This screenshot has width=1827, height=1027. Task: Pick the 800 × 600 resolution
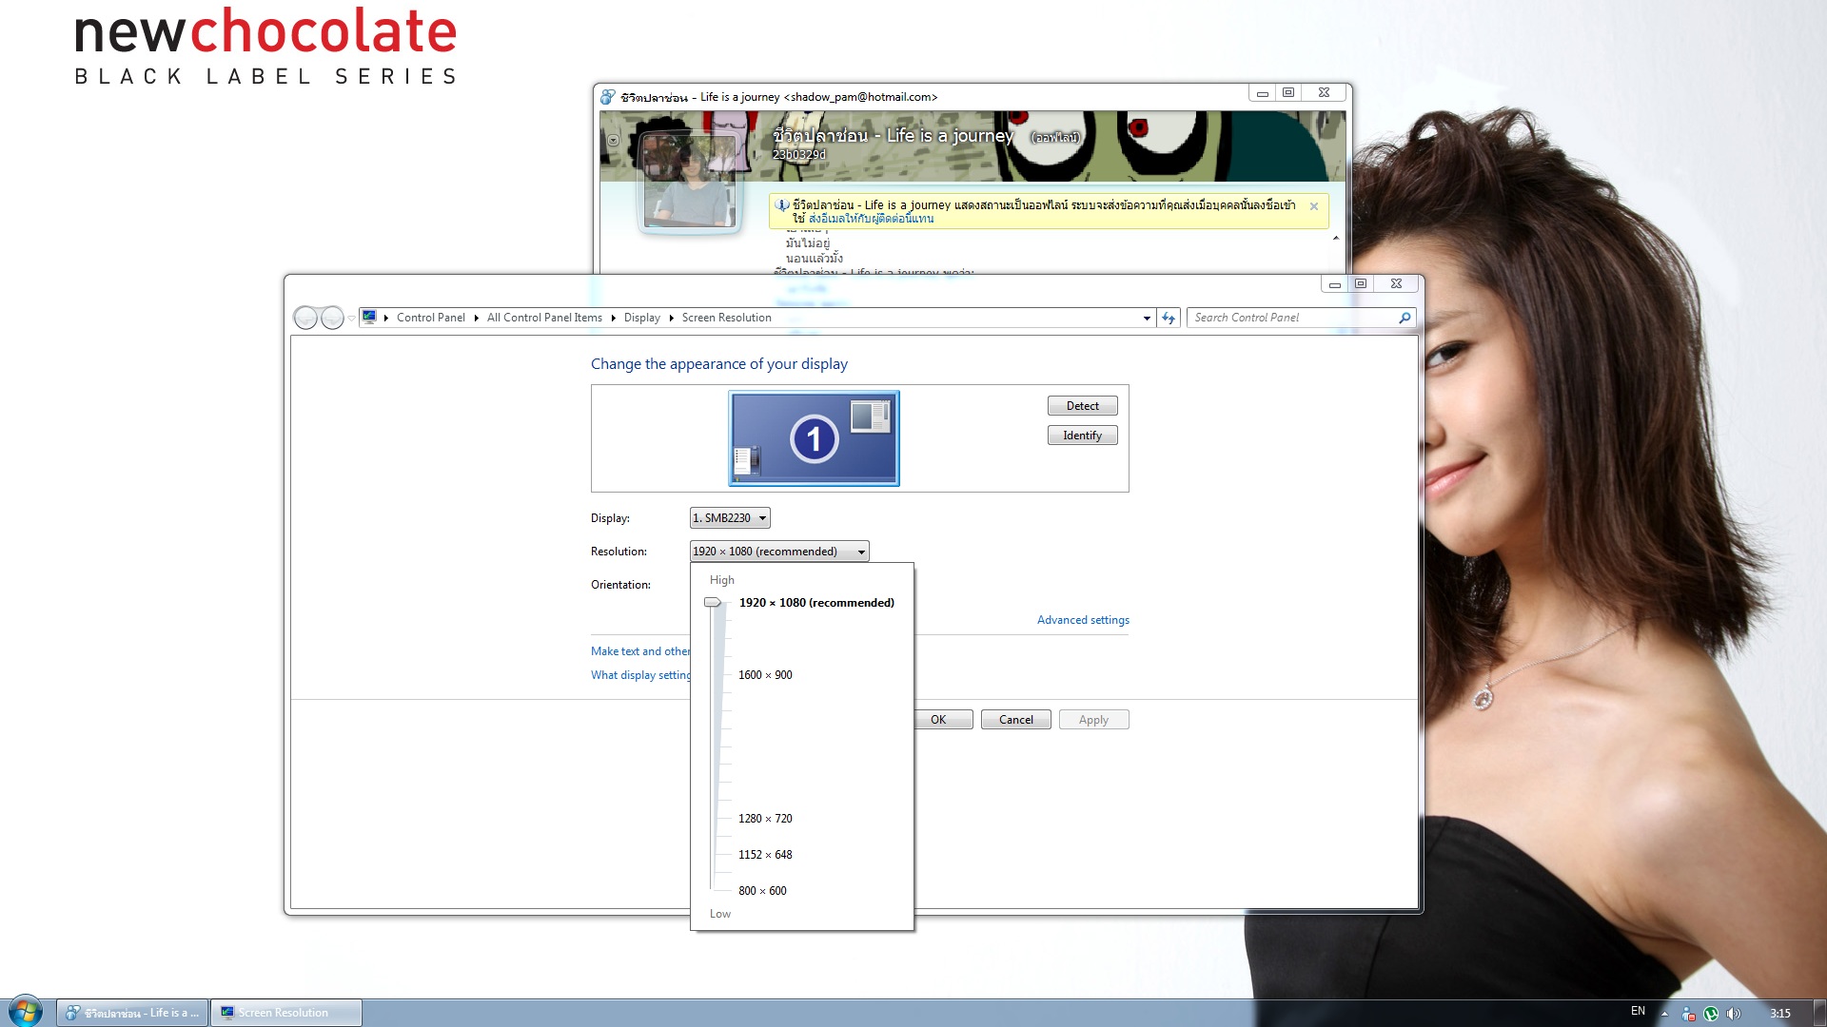[762, 891]
